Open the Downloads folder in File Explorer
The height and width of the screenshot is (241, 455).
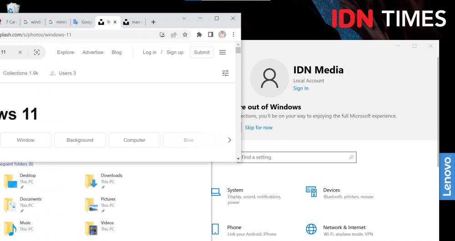[104, 181]
